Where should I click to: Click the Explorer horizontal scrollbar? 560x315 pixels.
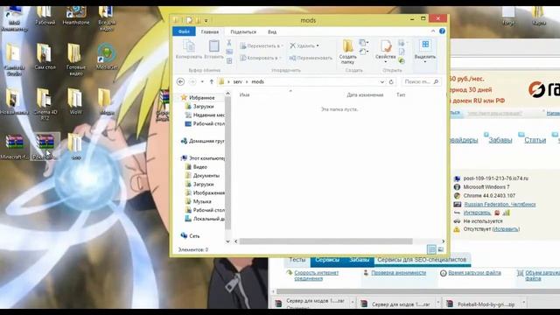click(325, 241)
